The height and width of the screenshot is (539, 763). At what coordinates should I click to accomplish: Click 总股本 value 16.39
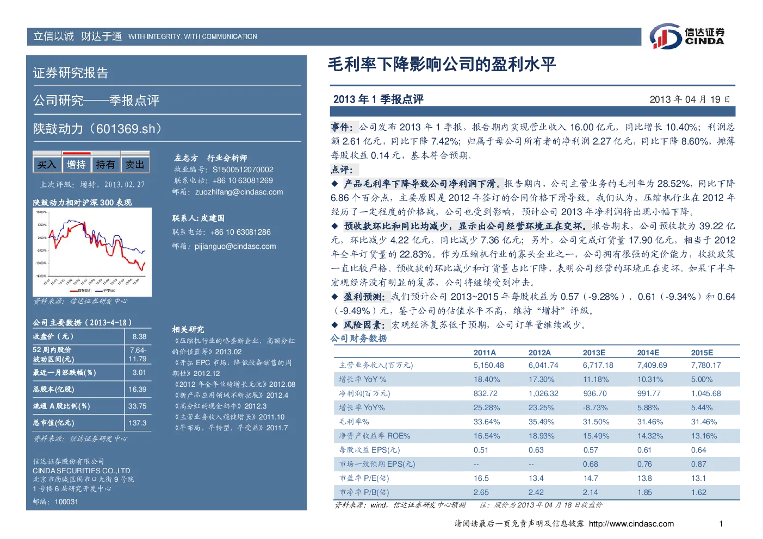138,389
